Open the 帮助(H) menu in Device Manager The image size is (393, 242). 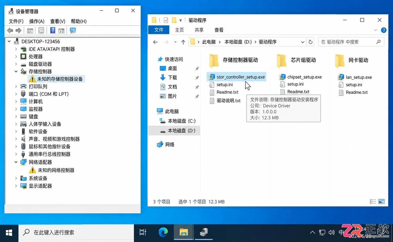[x=79, y=21]
